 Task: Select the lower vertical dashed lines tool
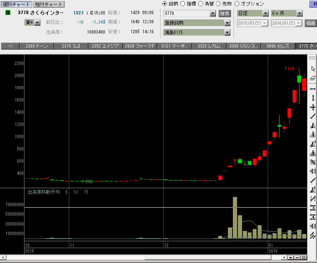tap(313, 226)
